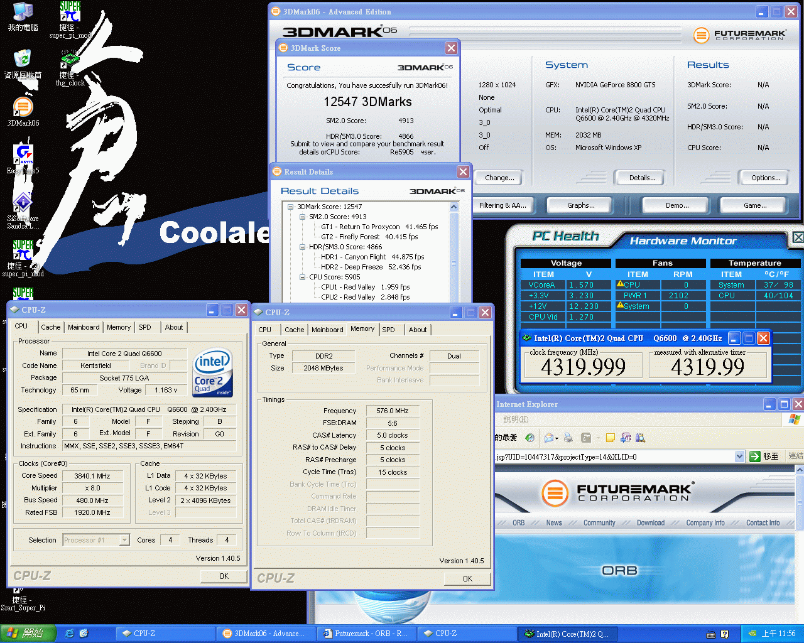This screenshot has height=643, width=804.
Task: Switch to 3DMark06 - Advanced taskbar item
Action: click(x=265, y=634)
